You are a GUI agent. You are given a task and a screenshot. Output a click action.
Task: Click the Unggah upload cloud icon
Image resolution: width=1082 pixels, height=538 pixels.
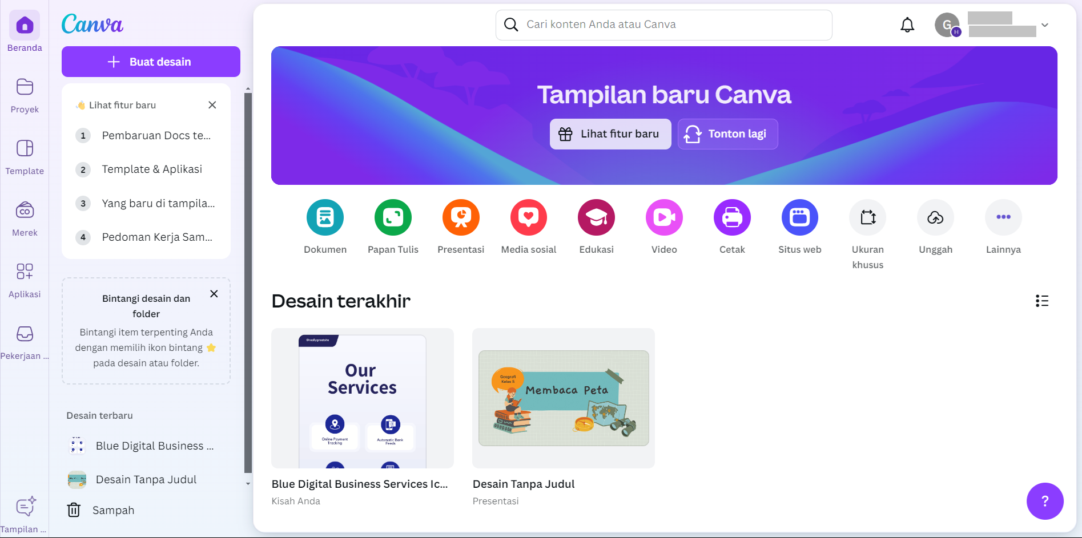pos(935,217)
